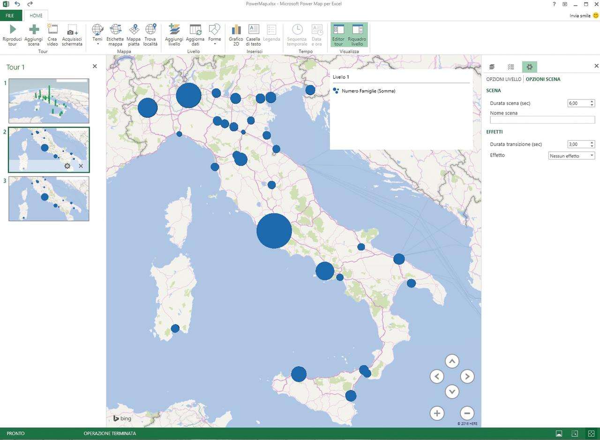Viewport: 600px width, 440px height.
Task: Open the Temi themes dropdown
Action: tap(97, 35)
